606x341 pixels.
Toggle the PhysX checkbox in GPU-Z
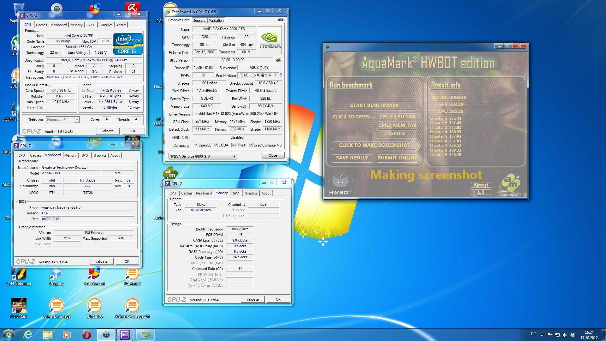[233, 145]
